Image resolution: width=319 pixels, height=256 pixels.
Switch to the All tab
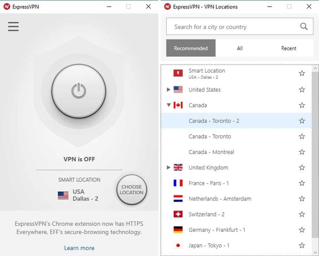[x=240, y=48]
